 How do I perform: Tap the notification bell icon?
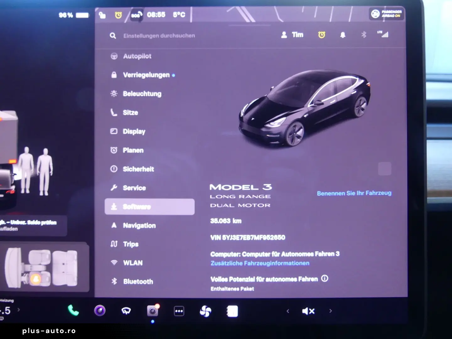click(x=343, y=35)
